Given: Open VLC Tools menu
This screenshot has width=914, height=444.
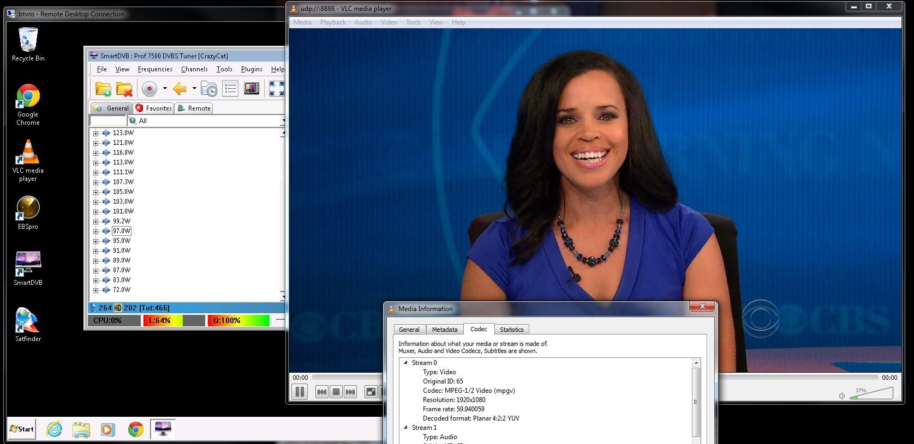Looking at the screenshot, I should [x=413, y=22].
